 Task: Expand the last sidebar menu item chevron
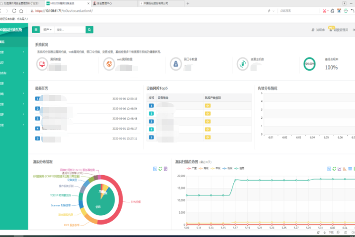click(24, 125)
